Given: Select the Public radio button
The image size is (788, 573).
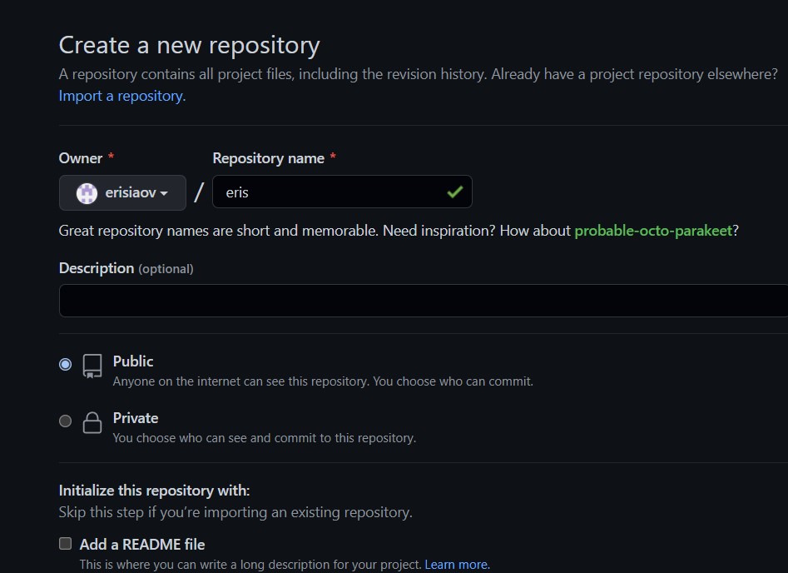Looking at the screenshot, I should coord(66,364).
